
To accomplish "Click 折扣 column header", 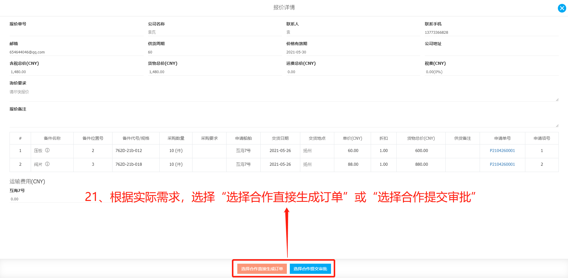I will coord(384,138).
